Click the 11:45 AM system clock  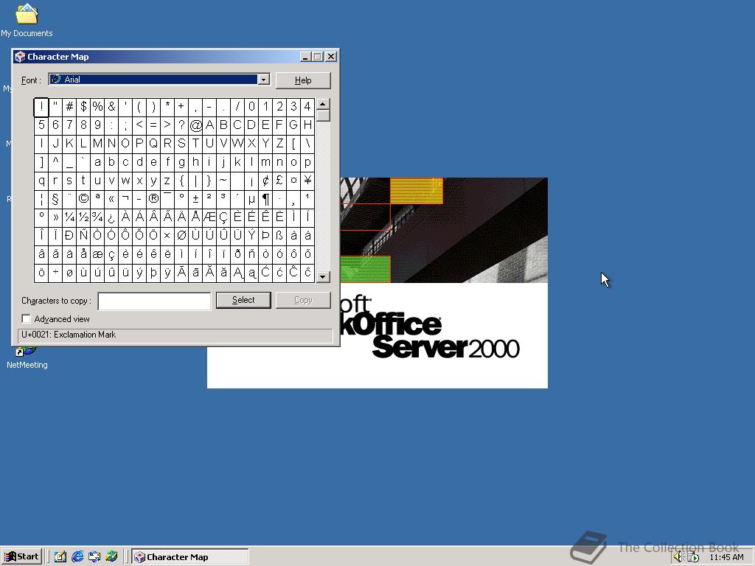point(726,557)
